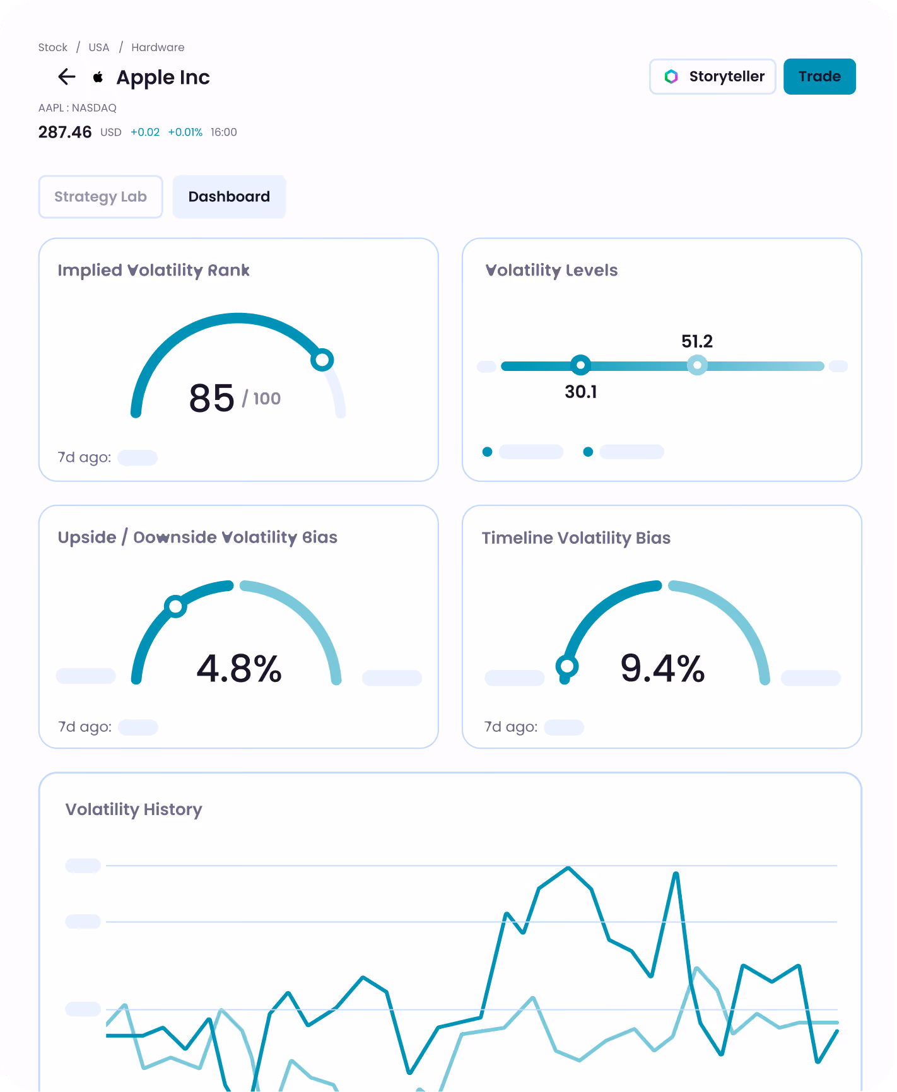Click the Volatility Levels heading
The width and height of the screenshot is (897, 1092).
point(551,270)
